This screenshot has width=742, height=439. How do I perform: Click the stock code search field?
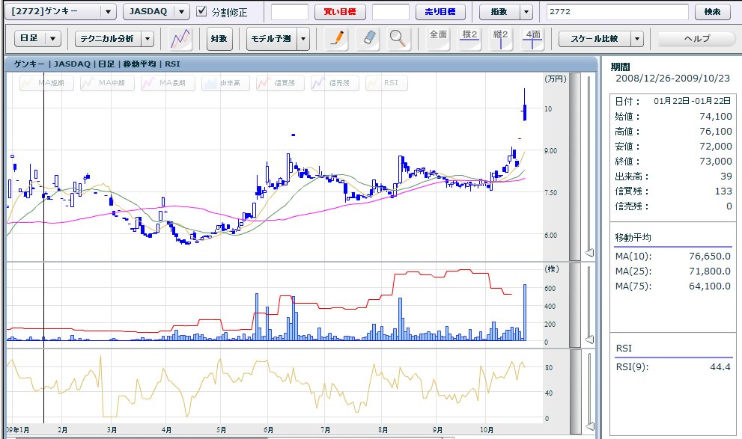618,12
